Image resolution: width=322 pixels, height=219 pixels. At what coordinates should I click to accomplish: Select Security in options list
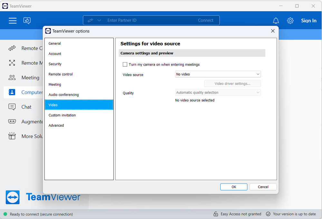[x=79, y=64]
